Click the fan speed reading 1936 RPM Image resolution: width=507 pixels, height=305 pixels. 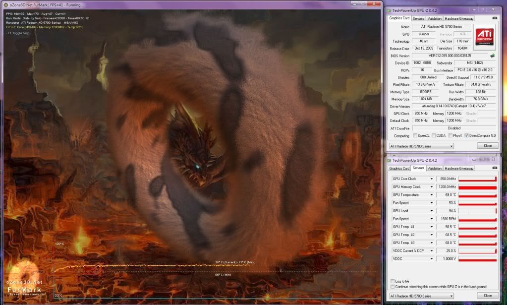coord(447,219)
